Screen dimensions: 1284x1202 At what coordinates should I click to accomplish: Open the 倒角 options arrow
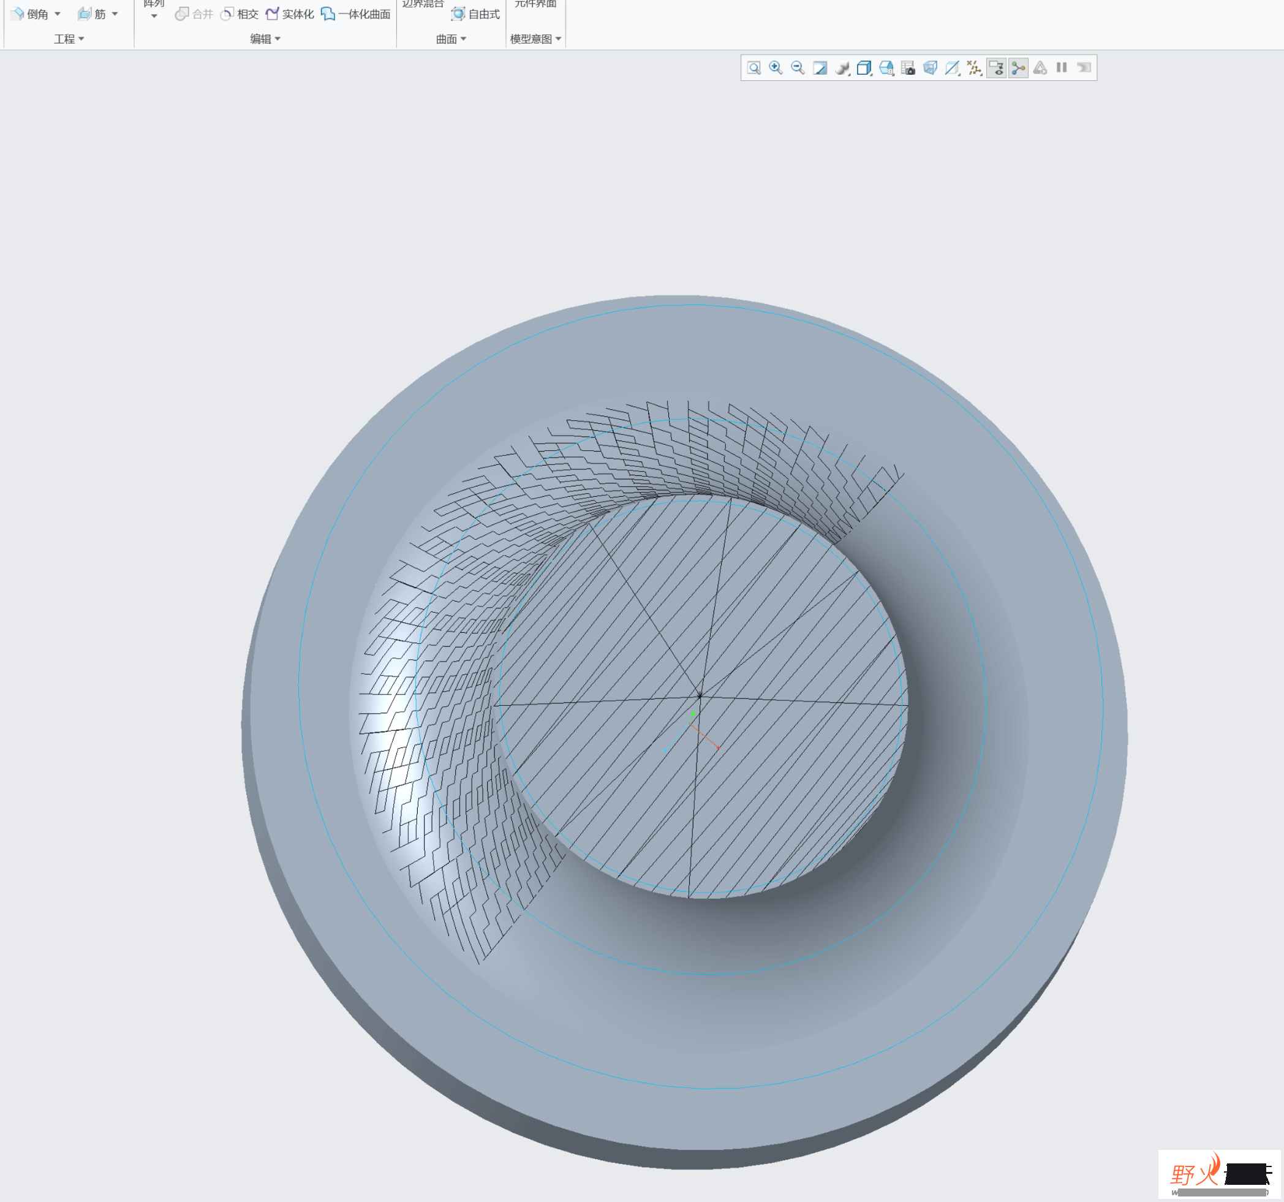(58, 14)
